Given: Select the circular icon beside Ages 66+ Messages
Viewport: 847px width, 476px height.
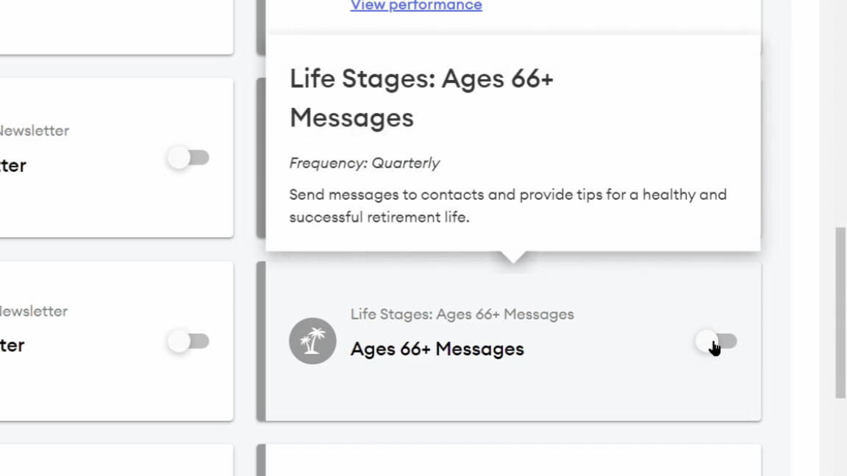Looking at the screenshot, I should (x=312, y=341).
